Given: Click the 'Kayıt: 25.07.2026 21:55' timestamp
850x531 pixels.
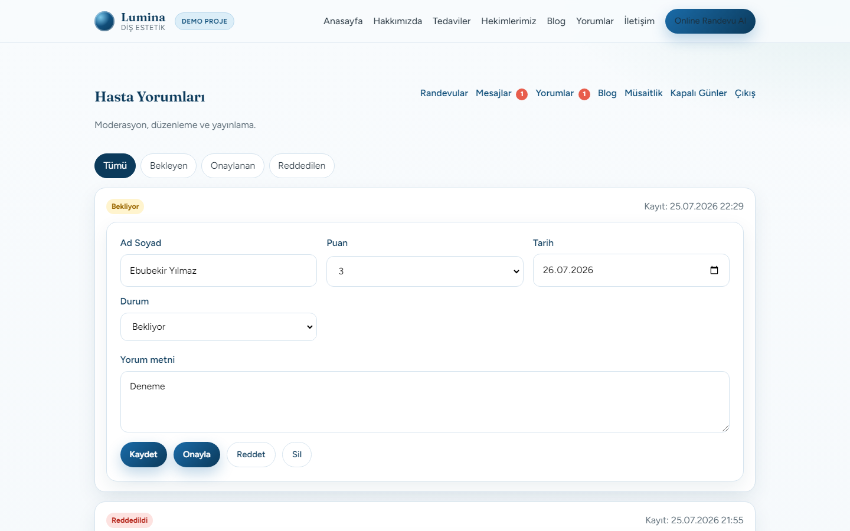Looking at the screenshot, I should pos(694,520).
